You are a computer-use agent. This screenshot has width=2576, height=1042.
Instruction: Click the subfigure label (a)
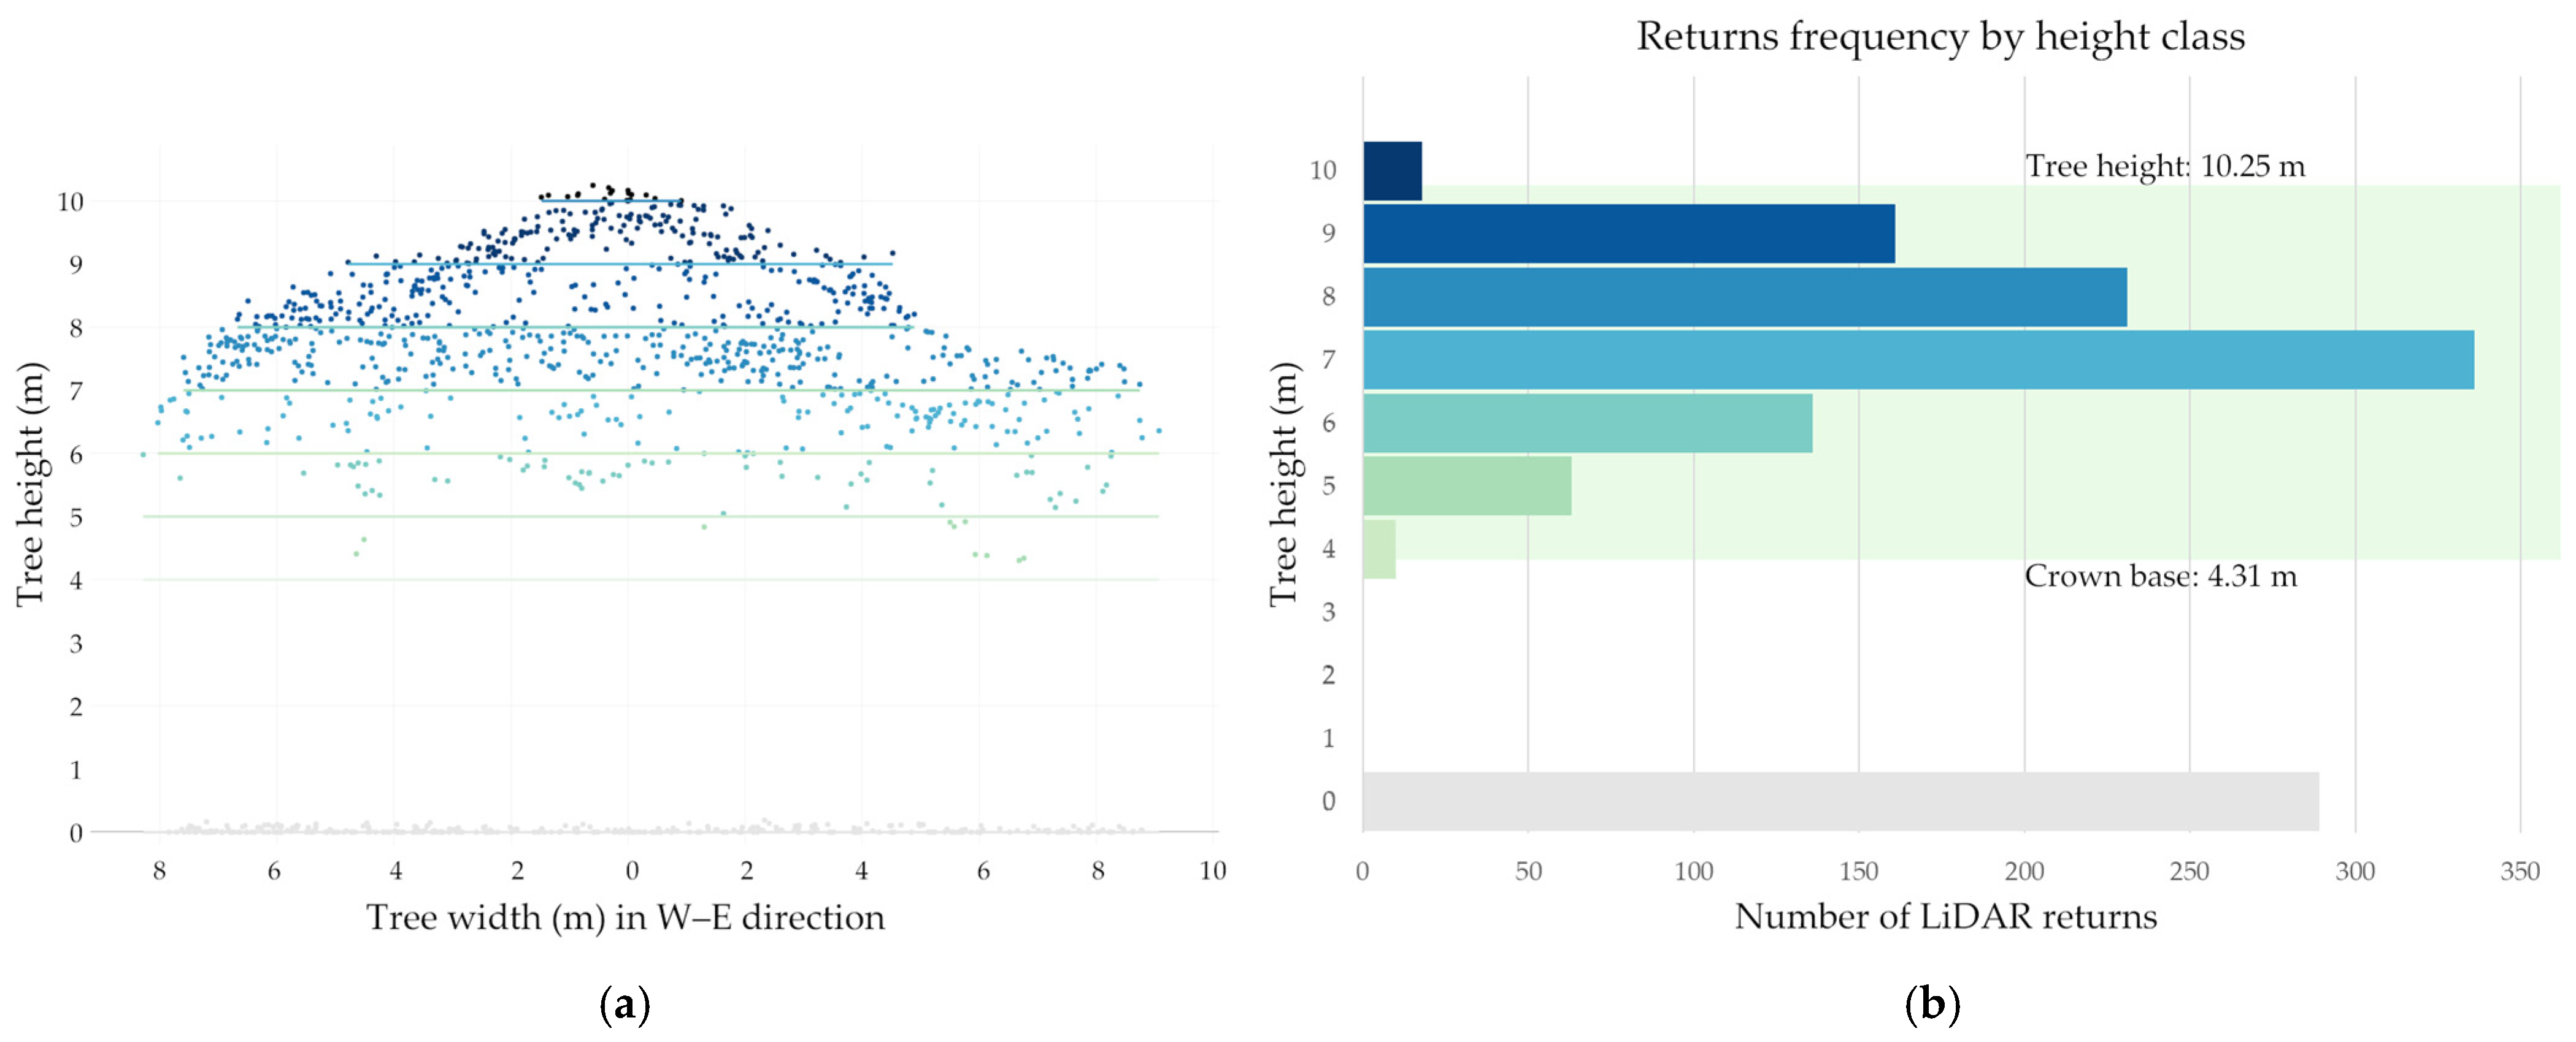coord(625,1004)
